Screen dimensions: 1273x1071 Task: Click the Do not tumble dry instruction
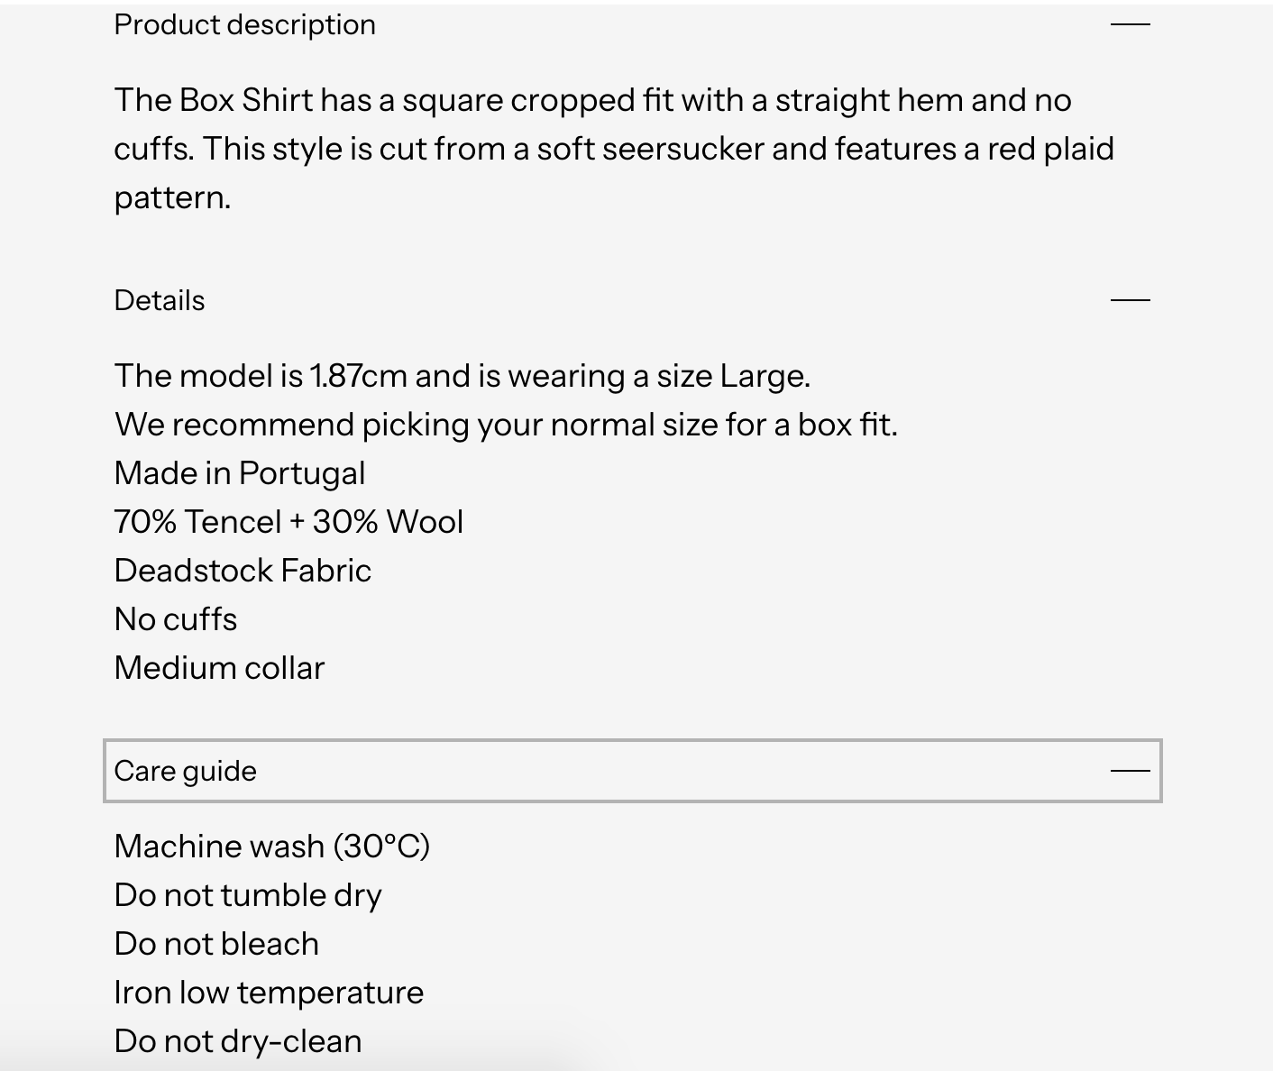click(x=248, y=894)
